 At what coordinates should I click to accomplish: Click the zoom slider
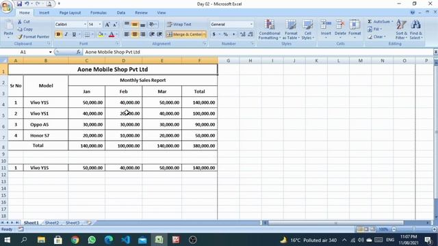[413, 229]
